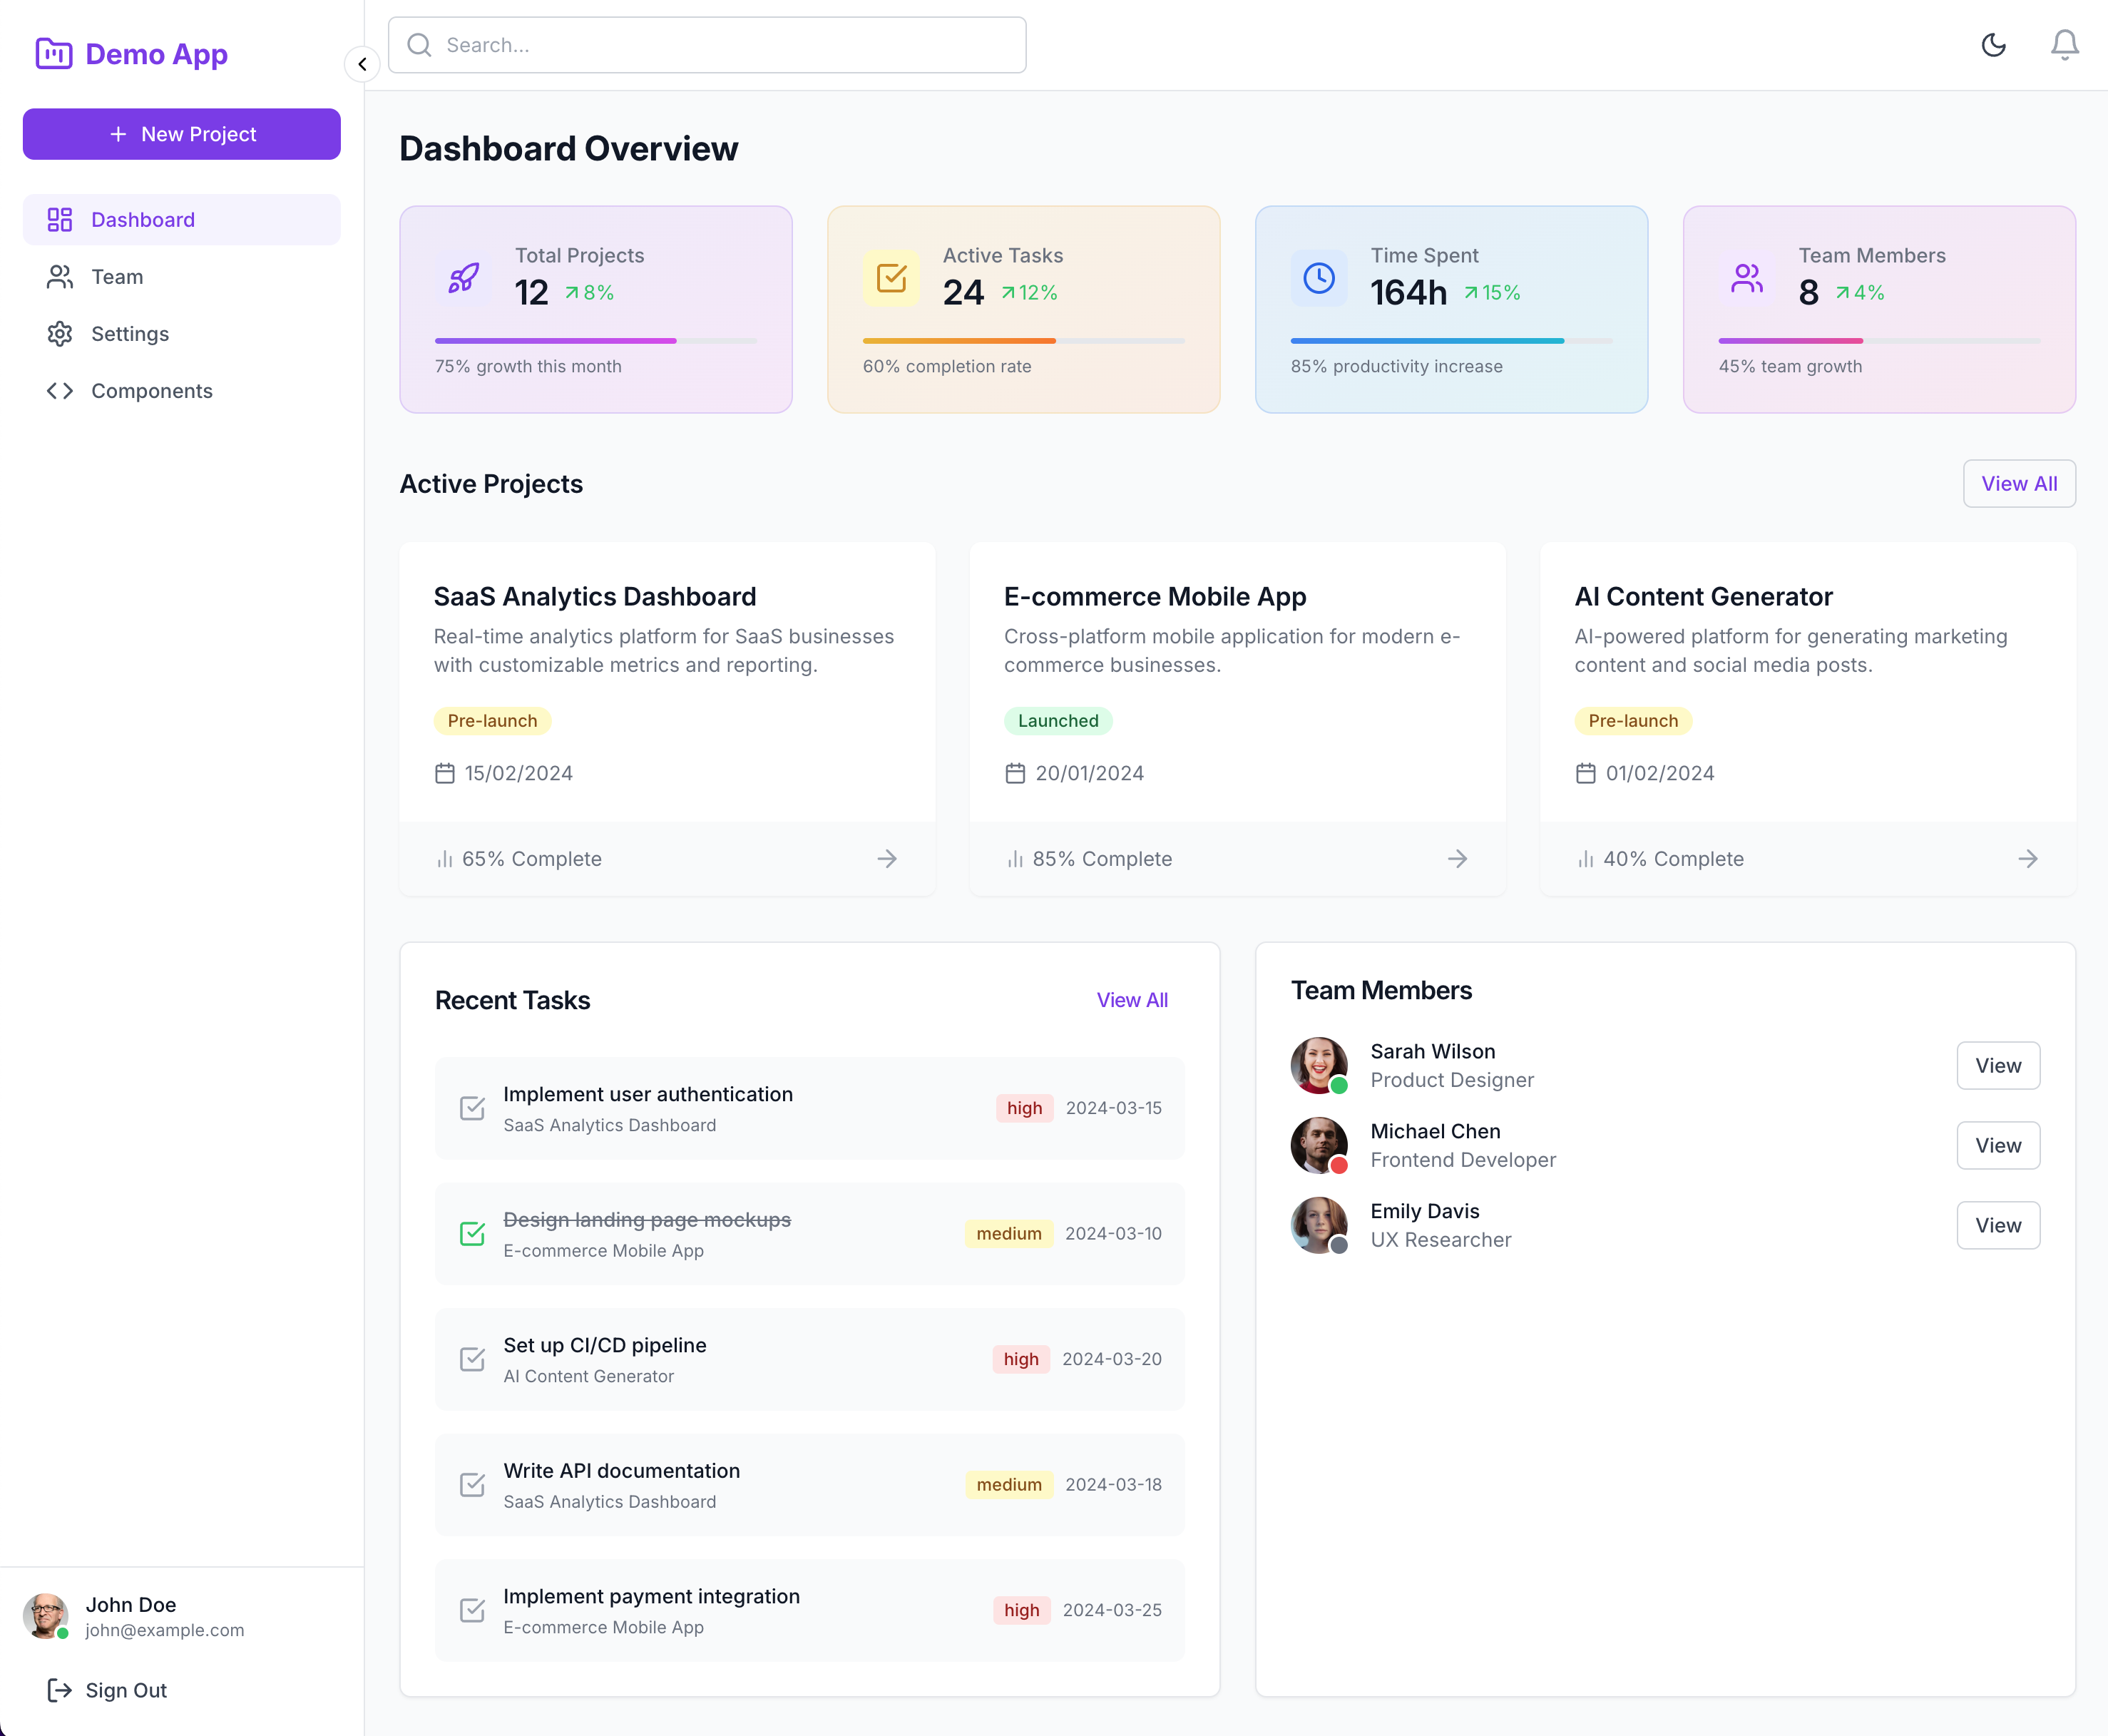Click the Settings gear icon
The image size is (2108, 1736).
[60, 333]
